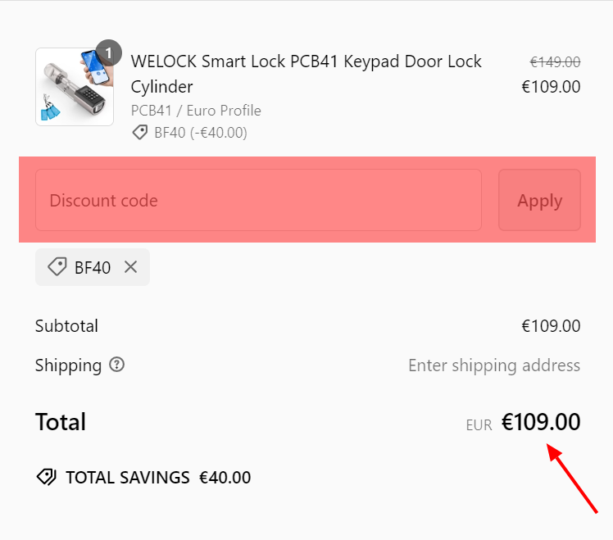The width and height of the screenshot is (613, 540).
Task: Click the TOTAL SAVINGS €40.00 text
Action: (158, 478)
